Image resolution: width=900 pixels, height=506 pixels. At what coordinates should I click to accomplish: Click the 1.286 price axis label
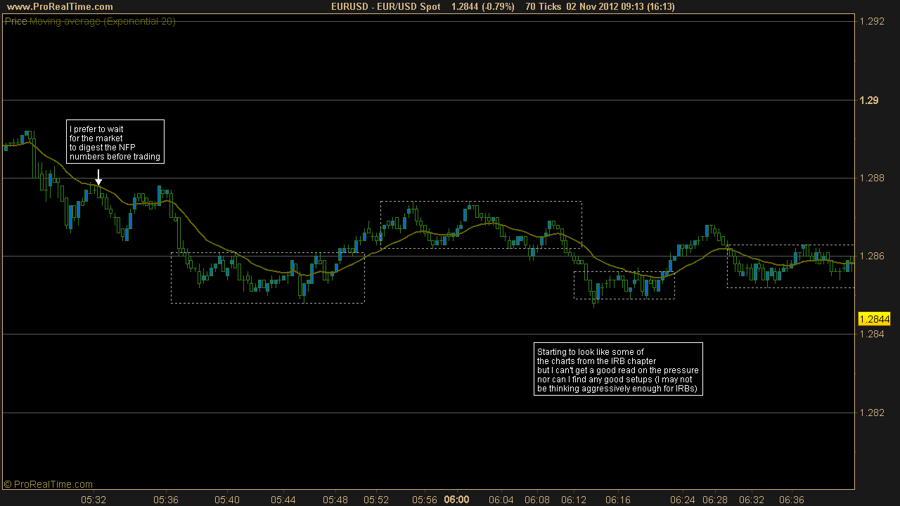click(x=872, y=257)
